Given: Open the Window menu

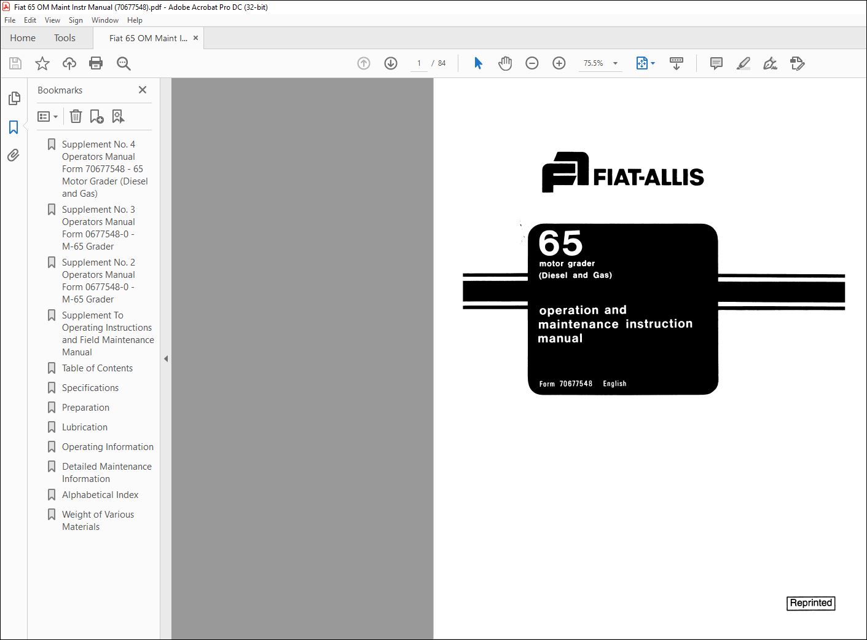Looking at the screenshot, I should (105, 20).
